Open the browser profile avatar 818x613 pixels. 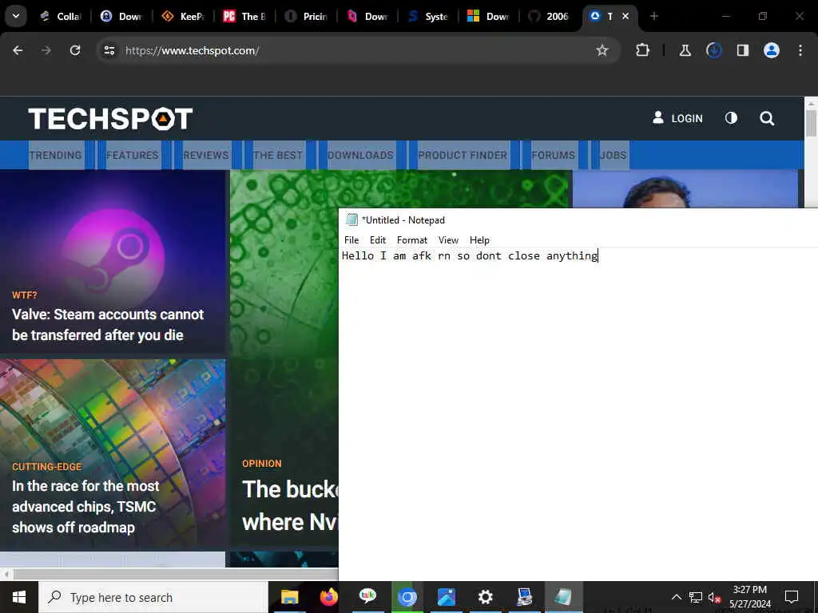(x=771, y=50)
